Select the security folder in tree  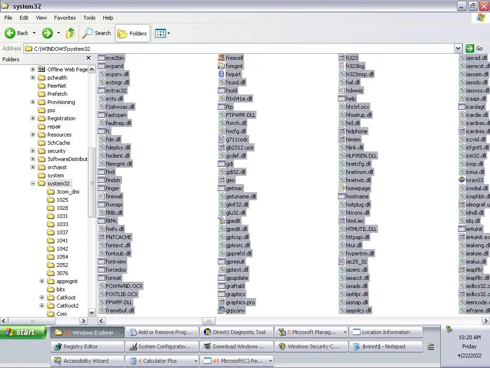click(x=56, y=151)
